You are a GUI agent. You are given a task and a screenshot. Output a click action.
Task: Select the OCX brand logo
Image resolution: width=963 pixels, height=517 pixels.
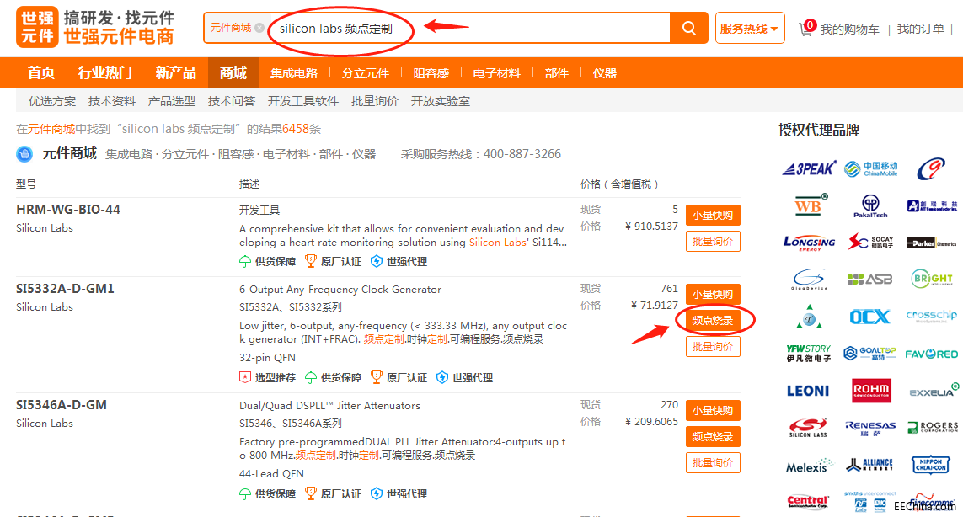coord(870,317)
